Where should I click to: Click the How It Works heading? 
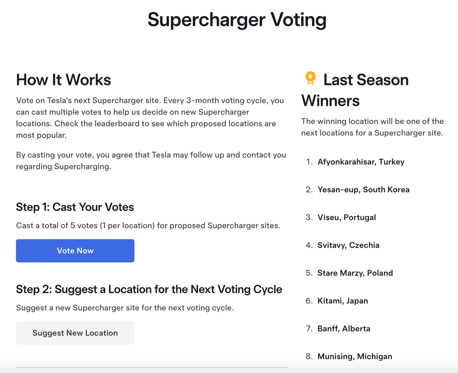pos(64,80)
